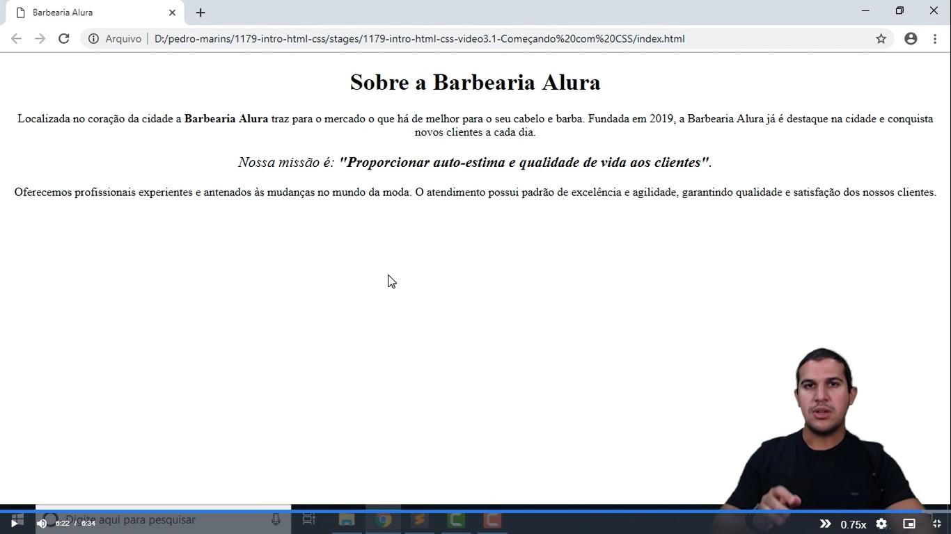This screenshot has width=951, height=534.
Task: Change the 0.75x playback speed
Action: (x=854, y=524)
